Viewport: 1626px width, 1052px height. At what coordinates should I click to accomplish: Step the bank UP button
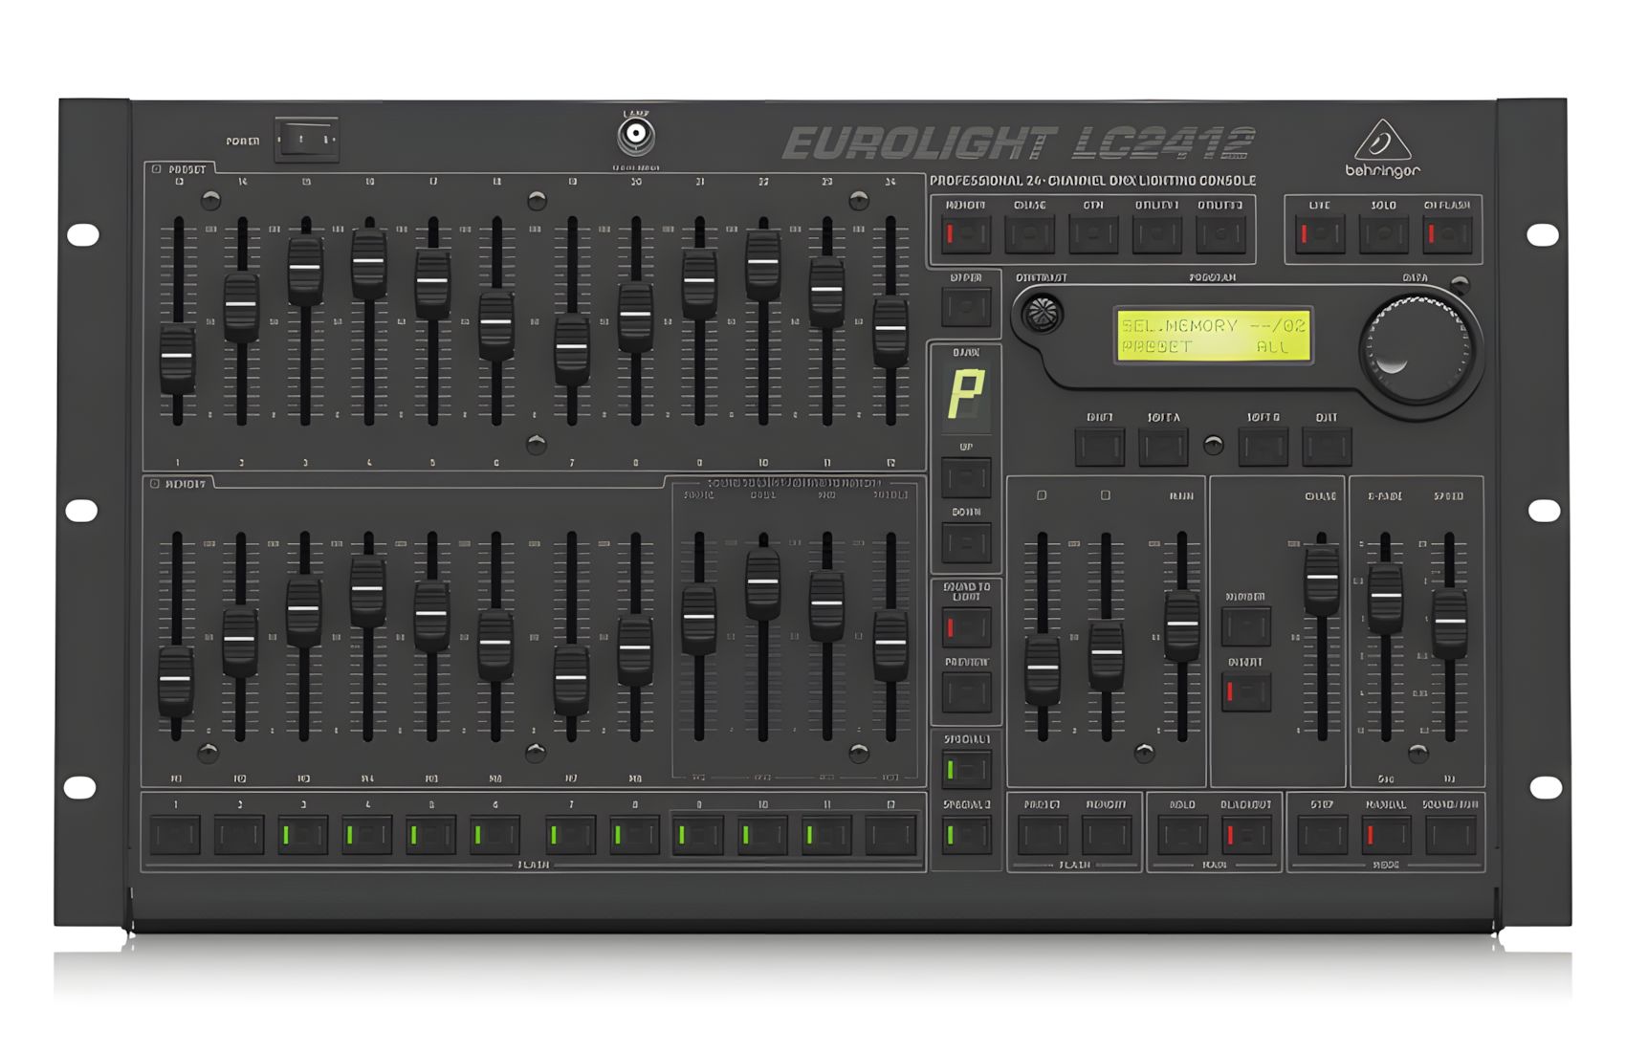click(x=966, y=477)
